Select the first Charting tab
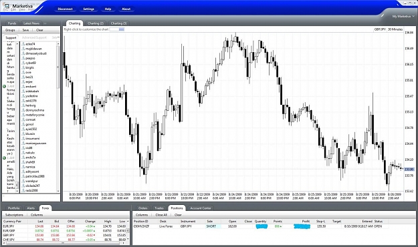418x247 pixels. pos(74,23)
